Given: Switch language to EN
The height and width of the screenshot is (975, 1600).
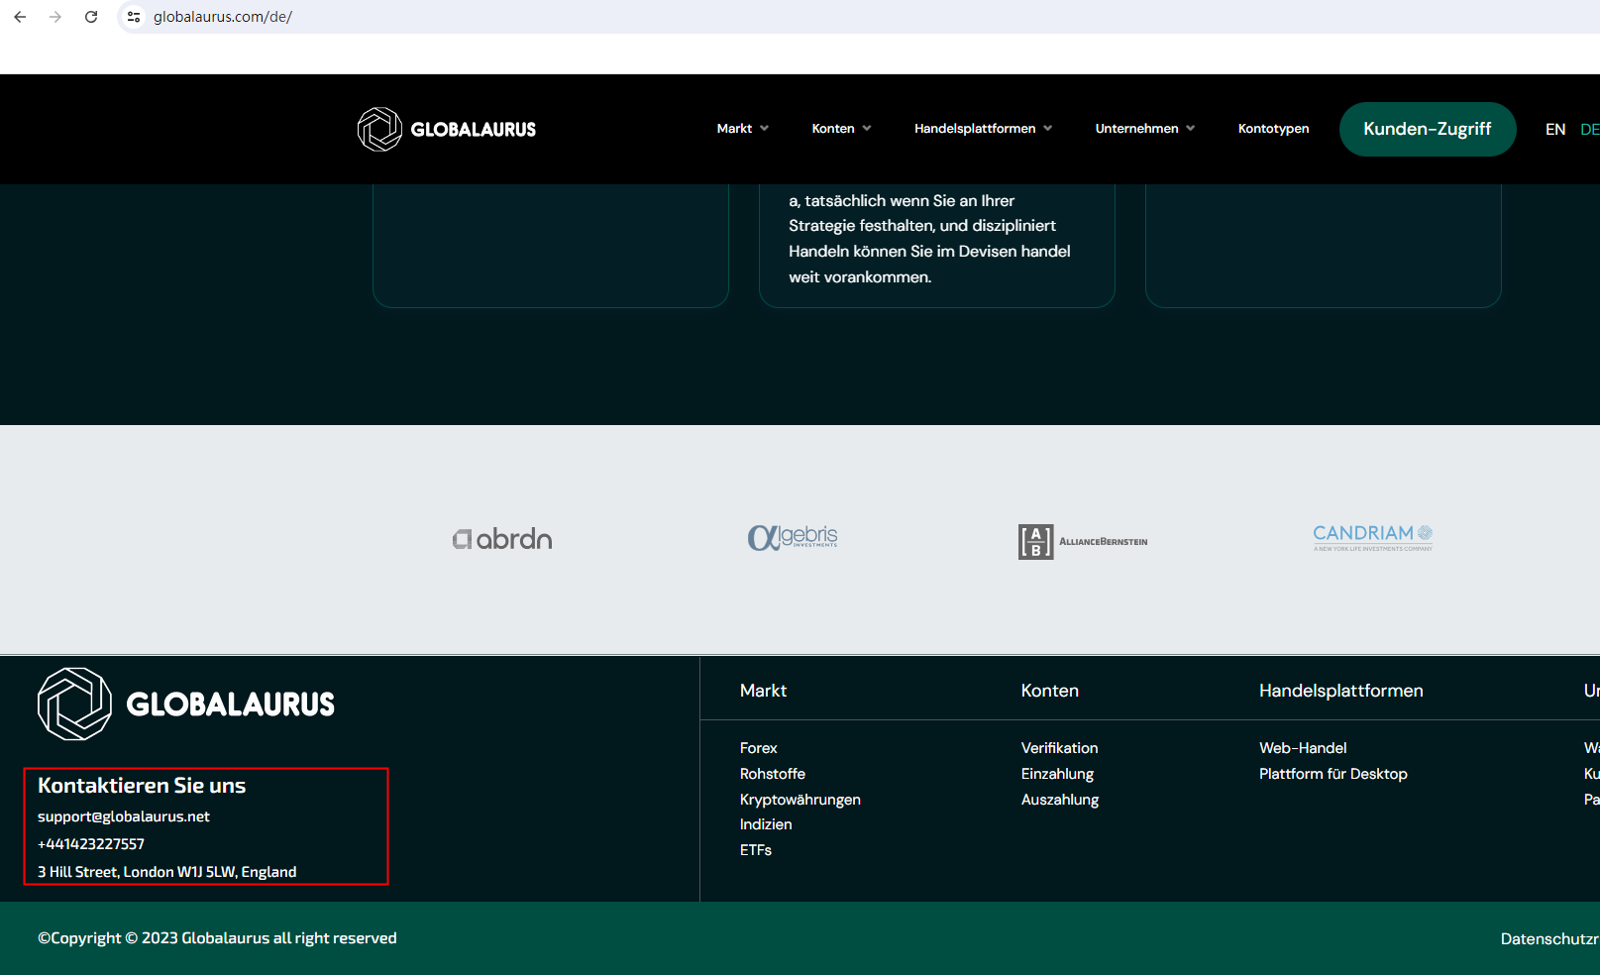Looking at the screenshot, I should coord(1555,130).
